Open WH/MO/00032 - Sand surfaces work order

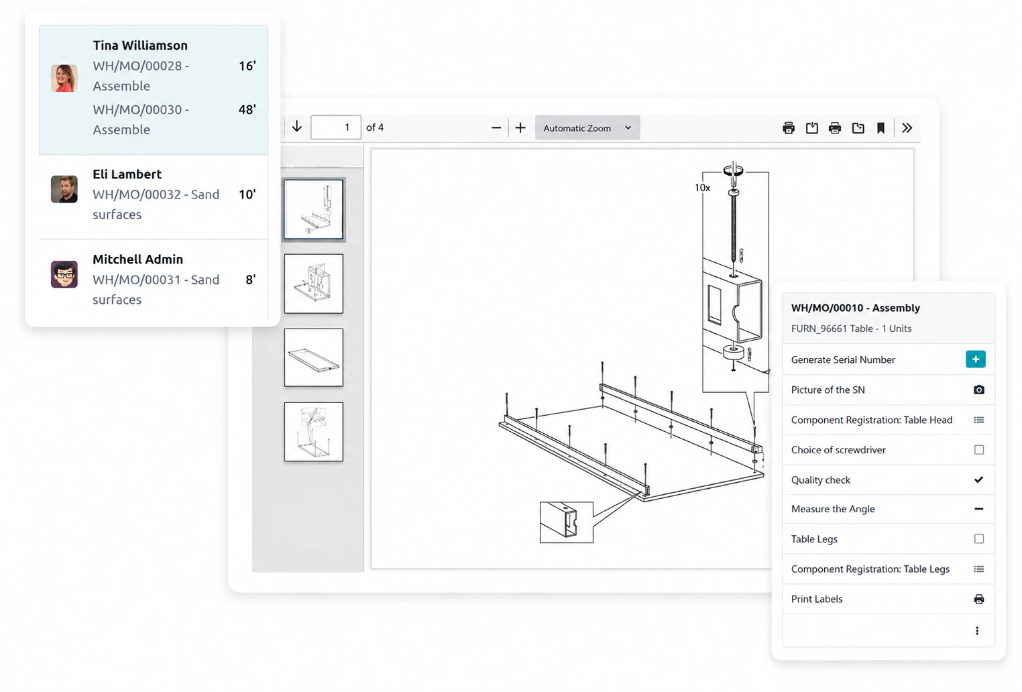[156, 205]
